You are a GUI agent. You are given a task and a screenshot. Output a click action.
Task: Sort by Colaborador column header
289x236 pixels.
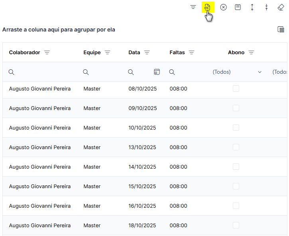point(24,53)
